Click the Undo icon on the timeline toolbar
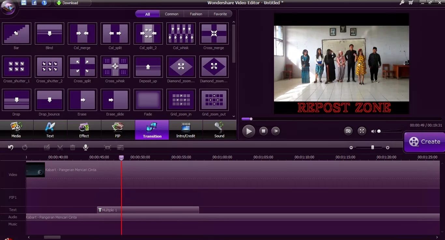Screen dimensions: 445x240 click(10, 147)
